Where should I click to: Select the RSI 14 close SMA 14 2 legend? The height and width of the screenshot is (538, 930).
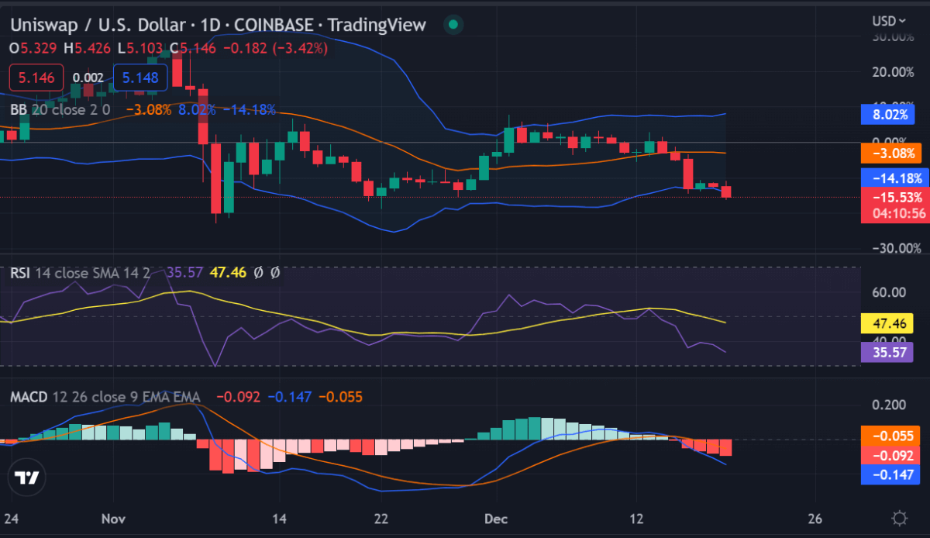coord(80,273)
